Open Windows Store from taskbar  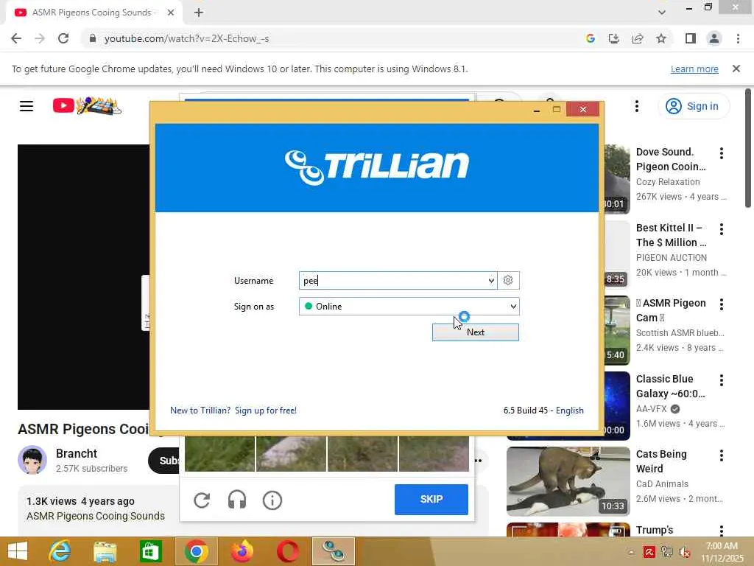tap(150, 551)
